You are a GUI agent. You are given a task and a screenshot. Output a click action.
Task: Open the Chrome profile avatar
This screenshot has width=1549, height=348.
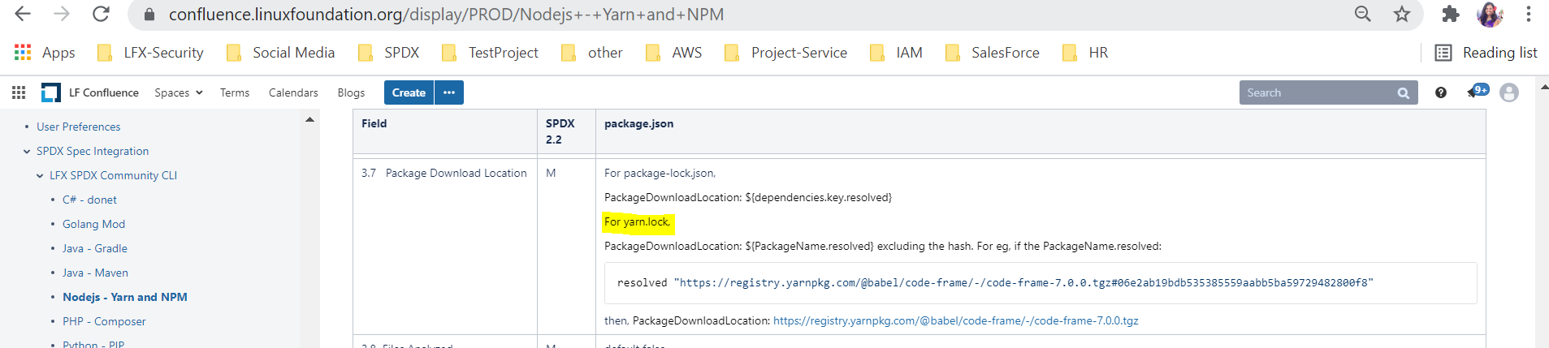pos(1490,14)
